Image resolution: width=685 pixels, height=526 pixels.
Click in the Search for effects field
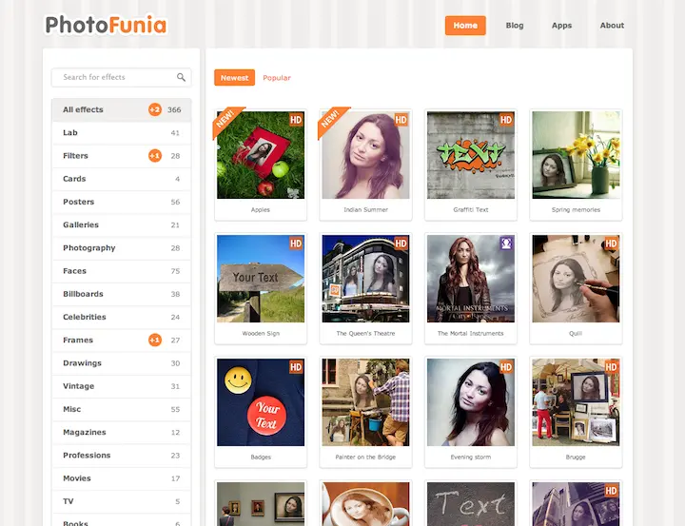pyautogui.click(x=114, y=78)
